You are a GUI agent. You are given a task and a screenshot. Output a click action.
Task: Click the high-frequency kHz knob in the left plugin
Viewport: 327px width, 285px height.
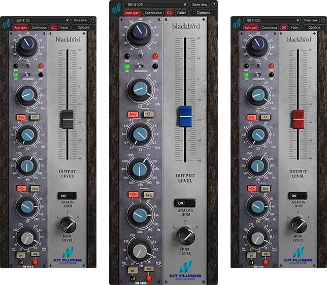click(x=27, y=96)
